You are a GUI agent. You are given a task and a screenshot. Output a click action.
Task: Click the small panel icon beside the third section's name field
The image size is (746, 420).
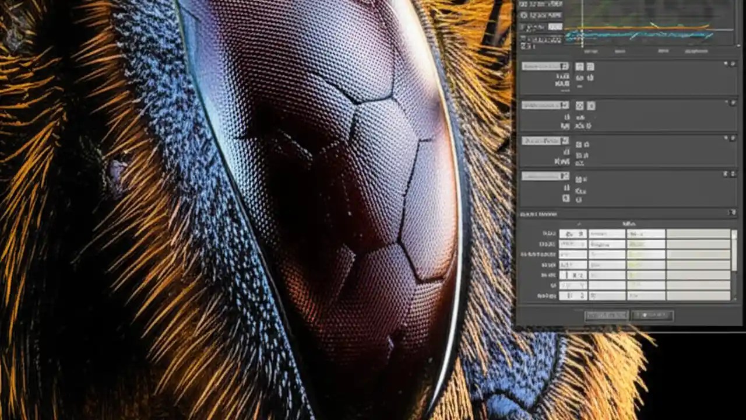click(564, 141)
